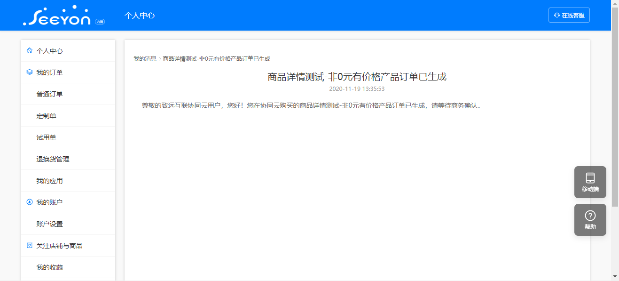Image resolution: width=619 pixels, height=281 pixels.
Task: Select 我的订单 sidebar section
Action: (68, 72)
